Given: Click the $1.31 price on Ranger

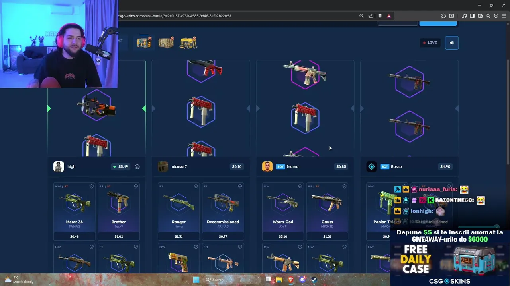Looking at the screenshot, I should coord(178,236).
